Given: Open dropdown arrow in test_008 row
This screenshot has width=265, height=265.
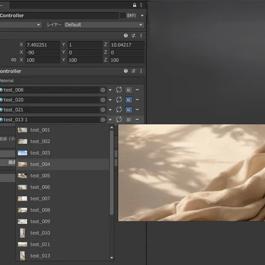Looking at the screenshot, I should pos(110,90).
